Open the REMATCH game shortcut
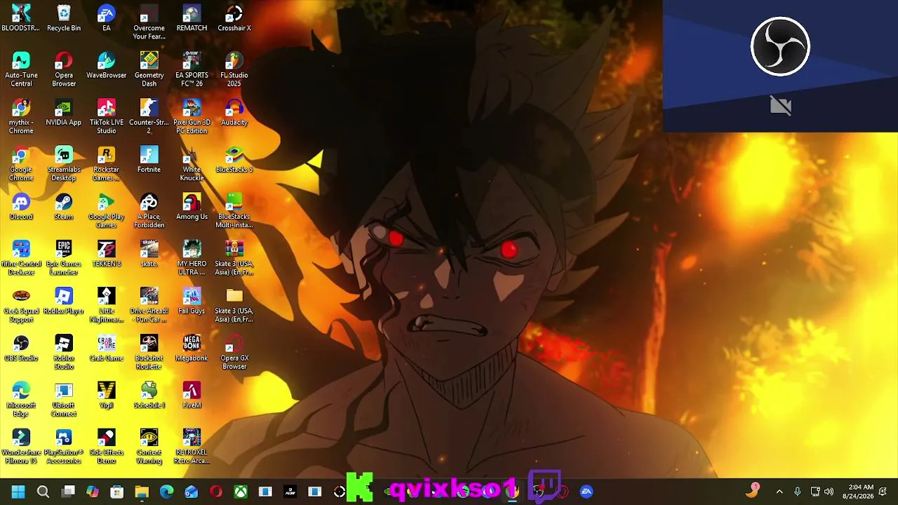898x505 pixels. [x=192, y=19]
